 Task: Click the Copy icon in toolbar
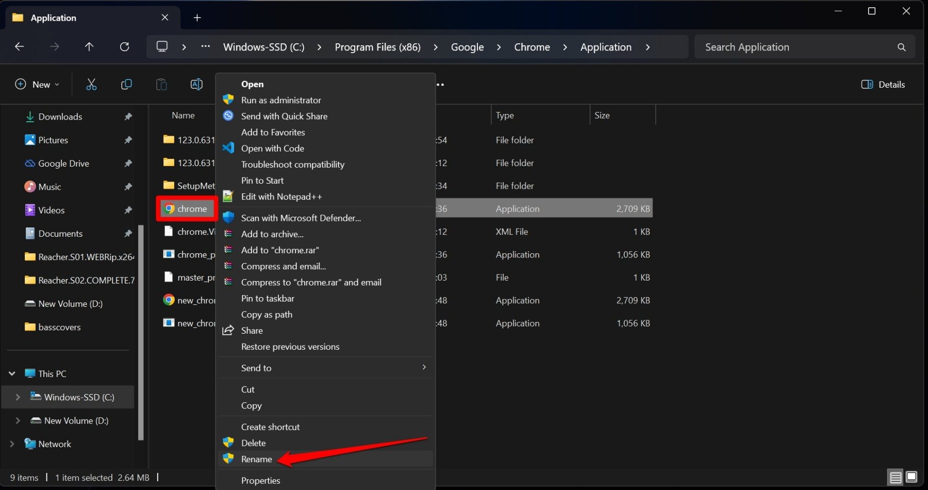(126, 85)
